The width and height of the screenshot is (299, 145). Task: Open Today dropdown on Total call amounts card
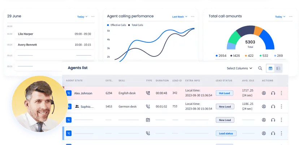[280, 17]
